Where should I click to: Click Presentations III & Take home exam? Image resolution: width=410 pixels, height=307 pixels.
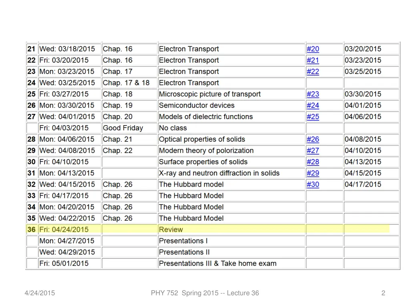(x=217, y=263)
